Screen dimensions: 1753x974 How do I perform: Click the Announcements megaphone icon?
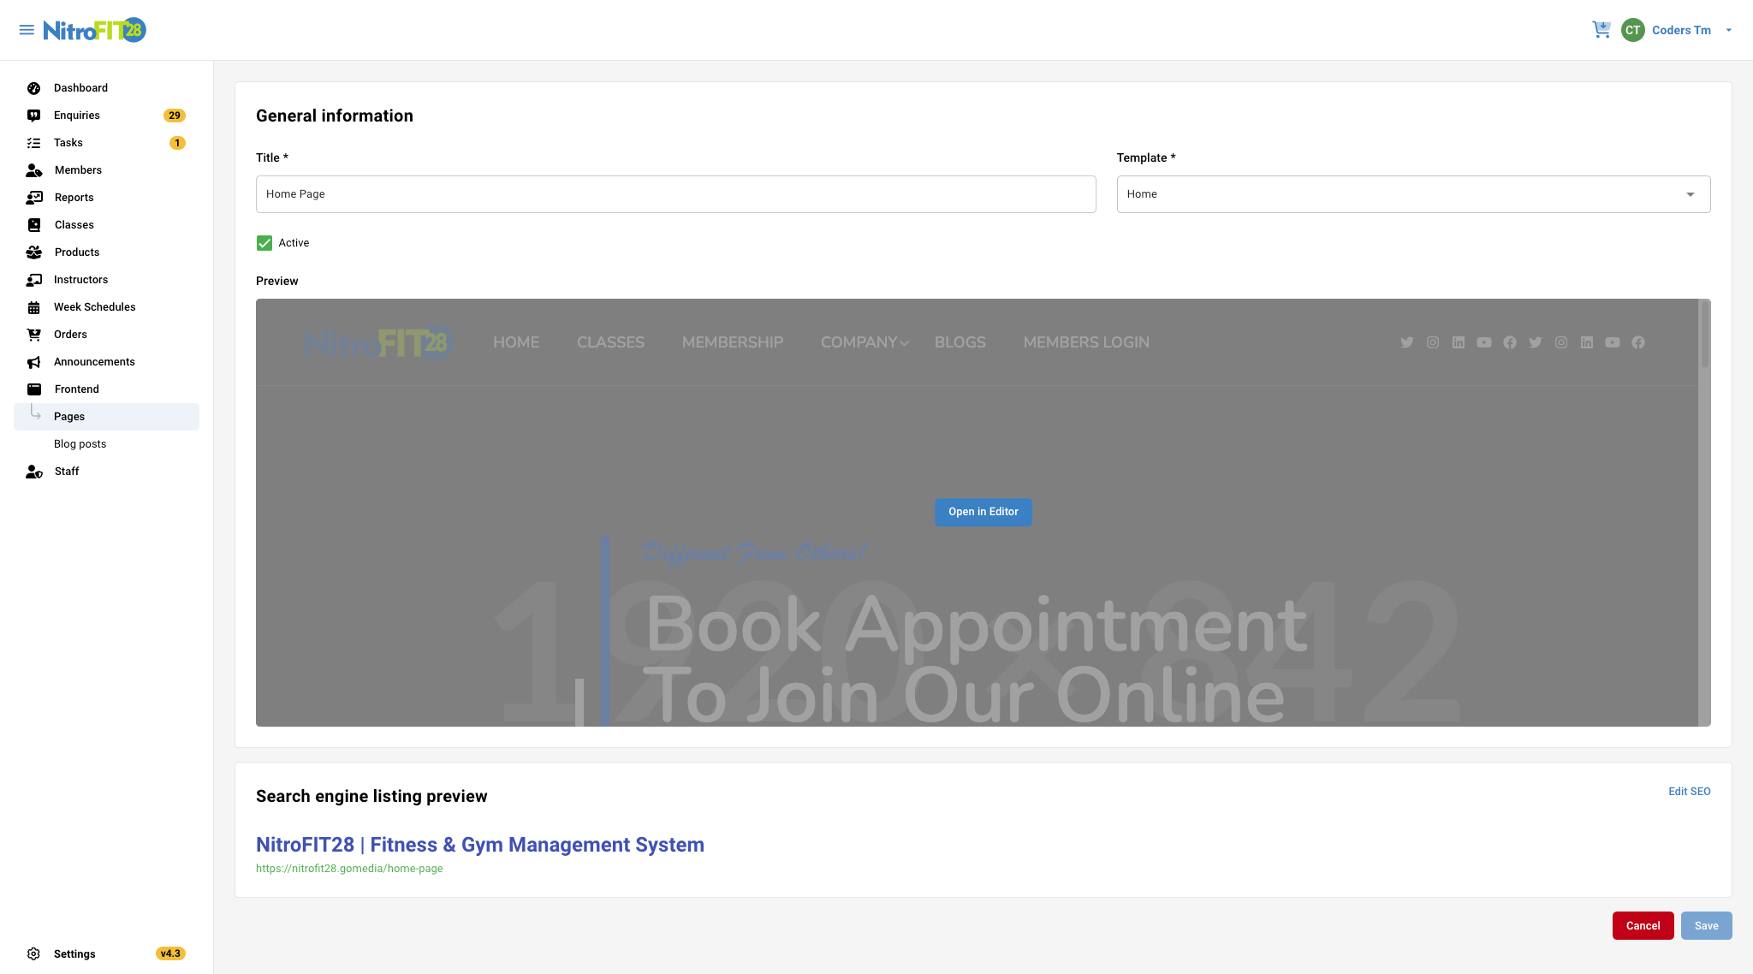tap(34, 362)
